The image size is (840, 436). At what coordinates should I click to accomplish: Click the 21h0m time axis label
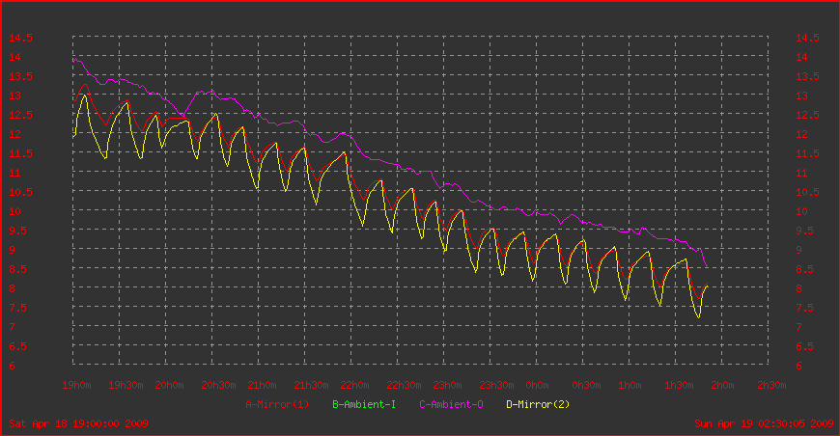pos(262,385)
